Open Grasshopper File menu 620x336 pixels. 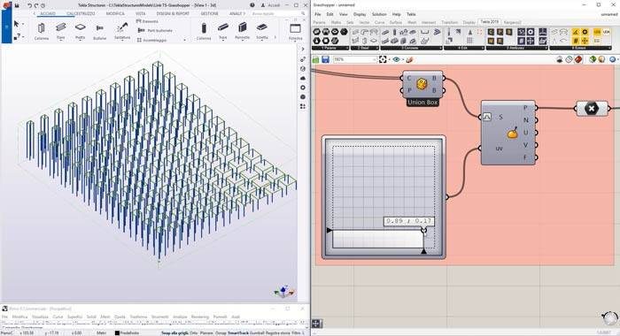coord(317,14)
